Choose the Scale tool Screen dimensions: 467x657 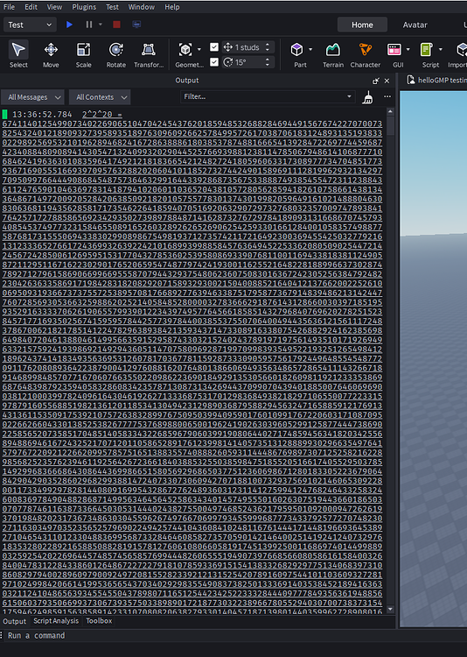pos(83,54)
